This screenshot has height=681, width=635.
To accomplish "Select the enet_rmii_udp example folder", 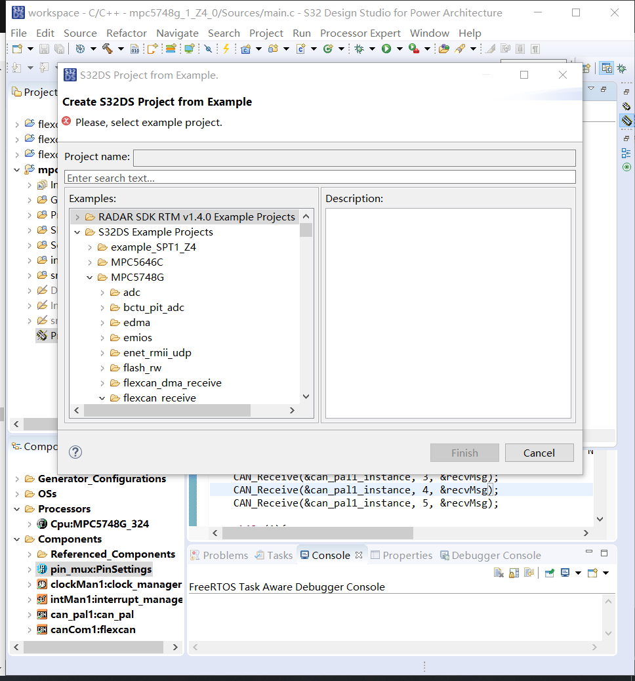I will click(157, 353).
